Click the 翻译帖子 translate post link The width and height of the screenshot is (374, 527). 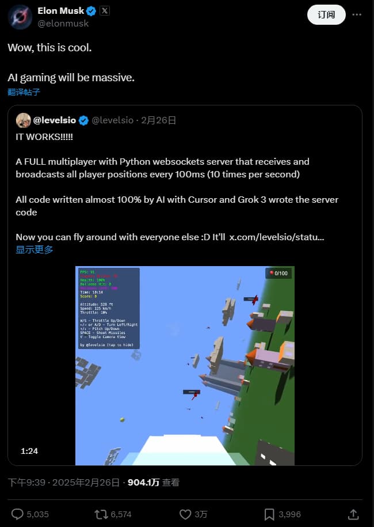pyautogui.click(x=24, y=92)
